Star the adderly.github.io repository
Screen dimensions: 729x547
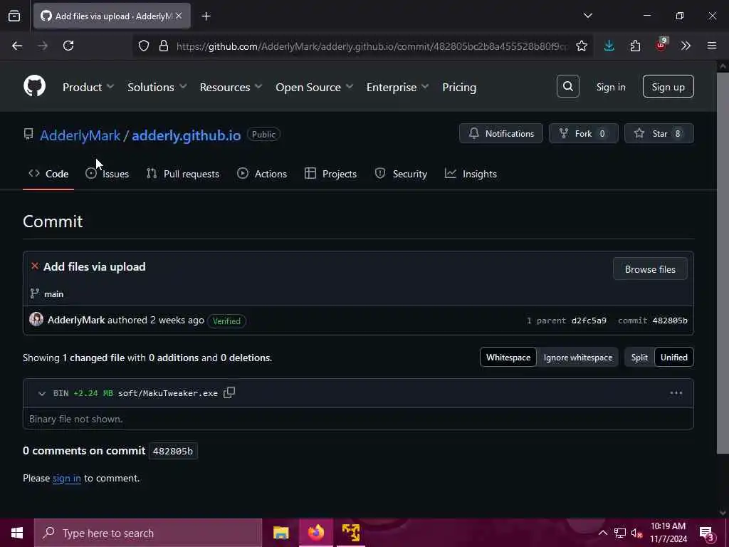tap(659, 133)
